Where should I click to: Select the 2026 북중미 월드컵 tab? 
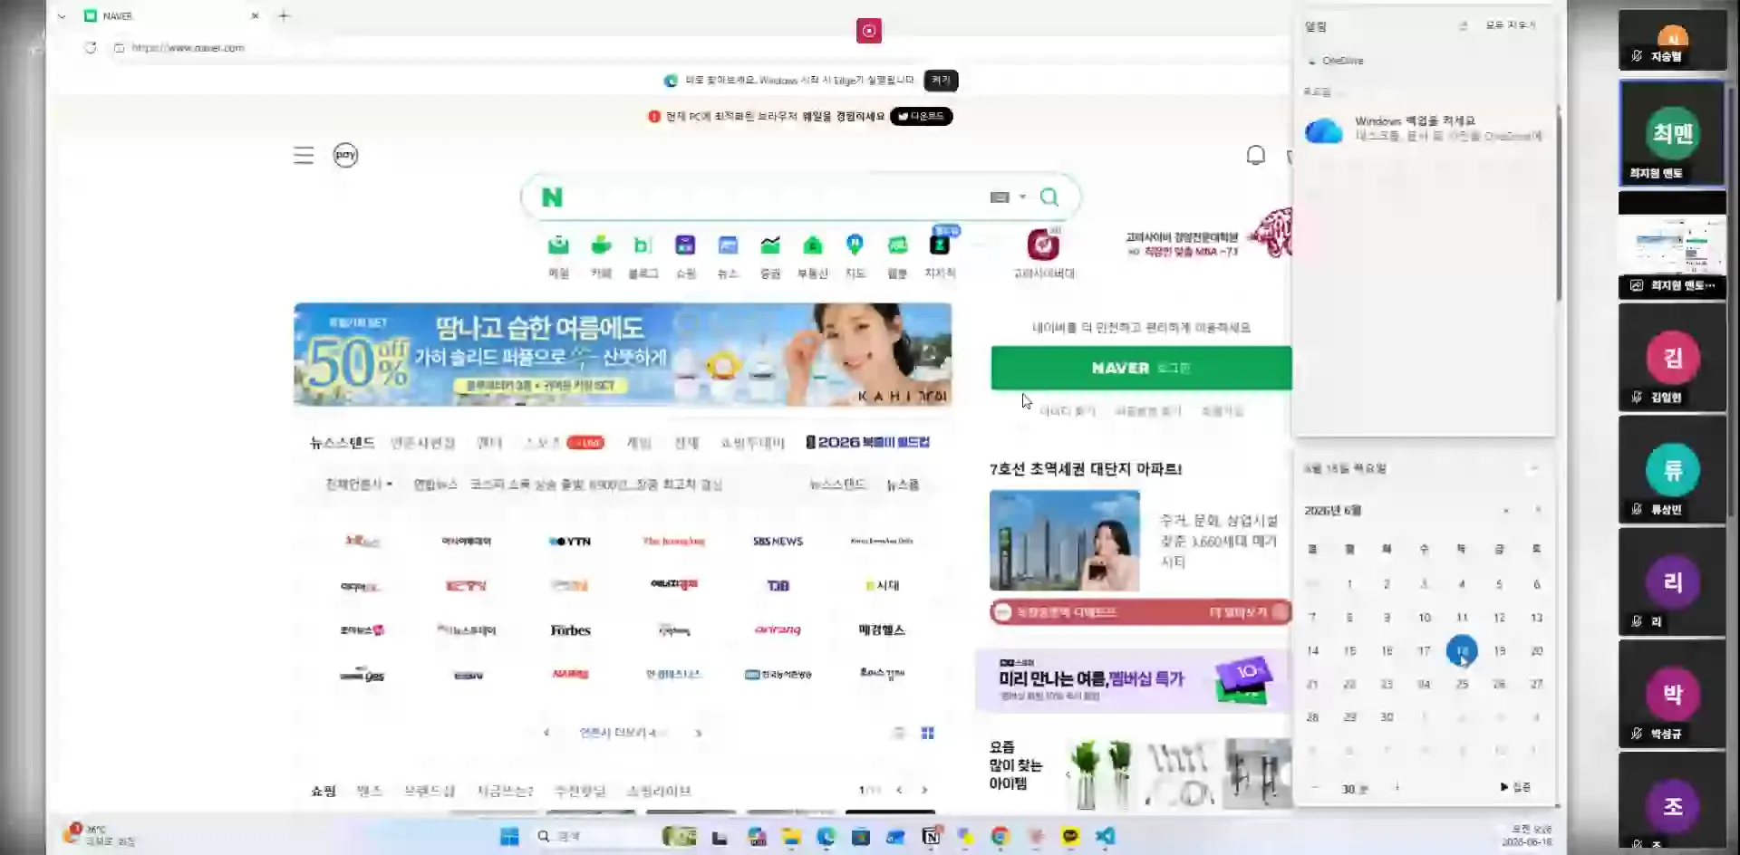coord(868,442)
